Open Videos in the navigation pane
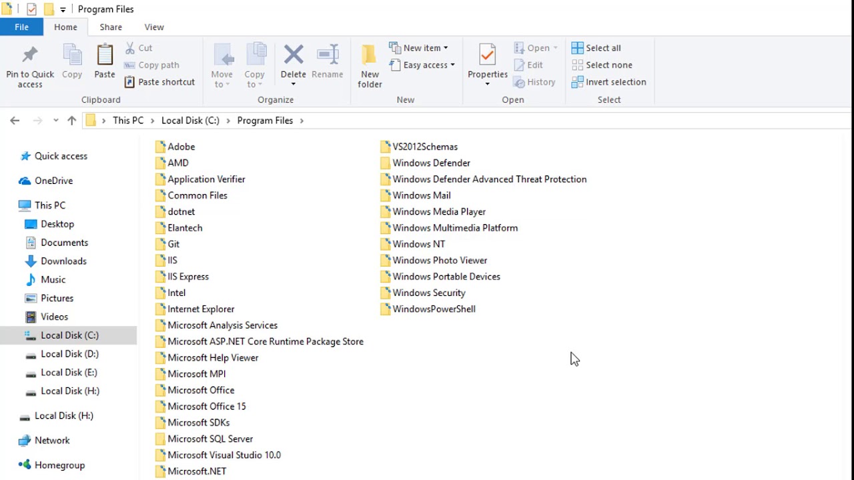This screenshot has width=854, height=480. [47, 317]
